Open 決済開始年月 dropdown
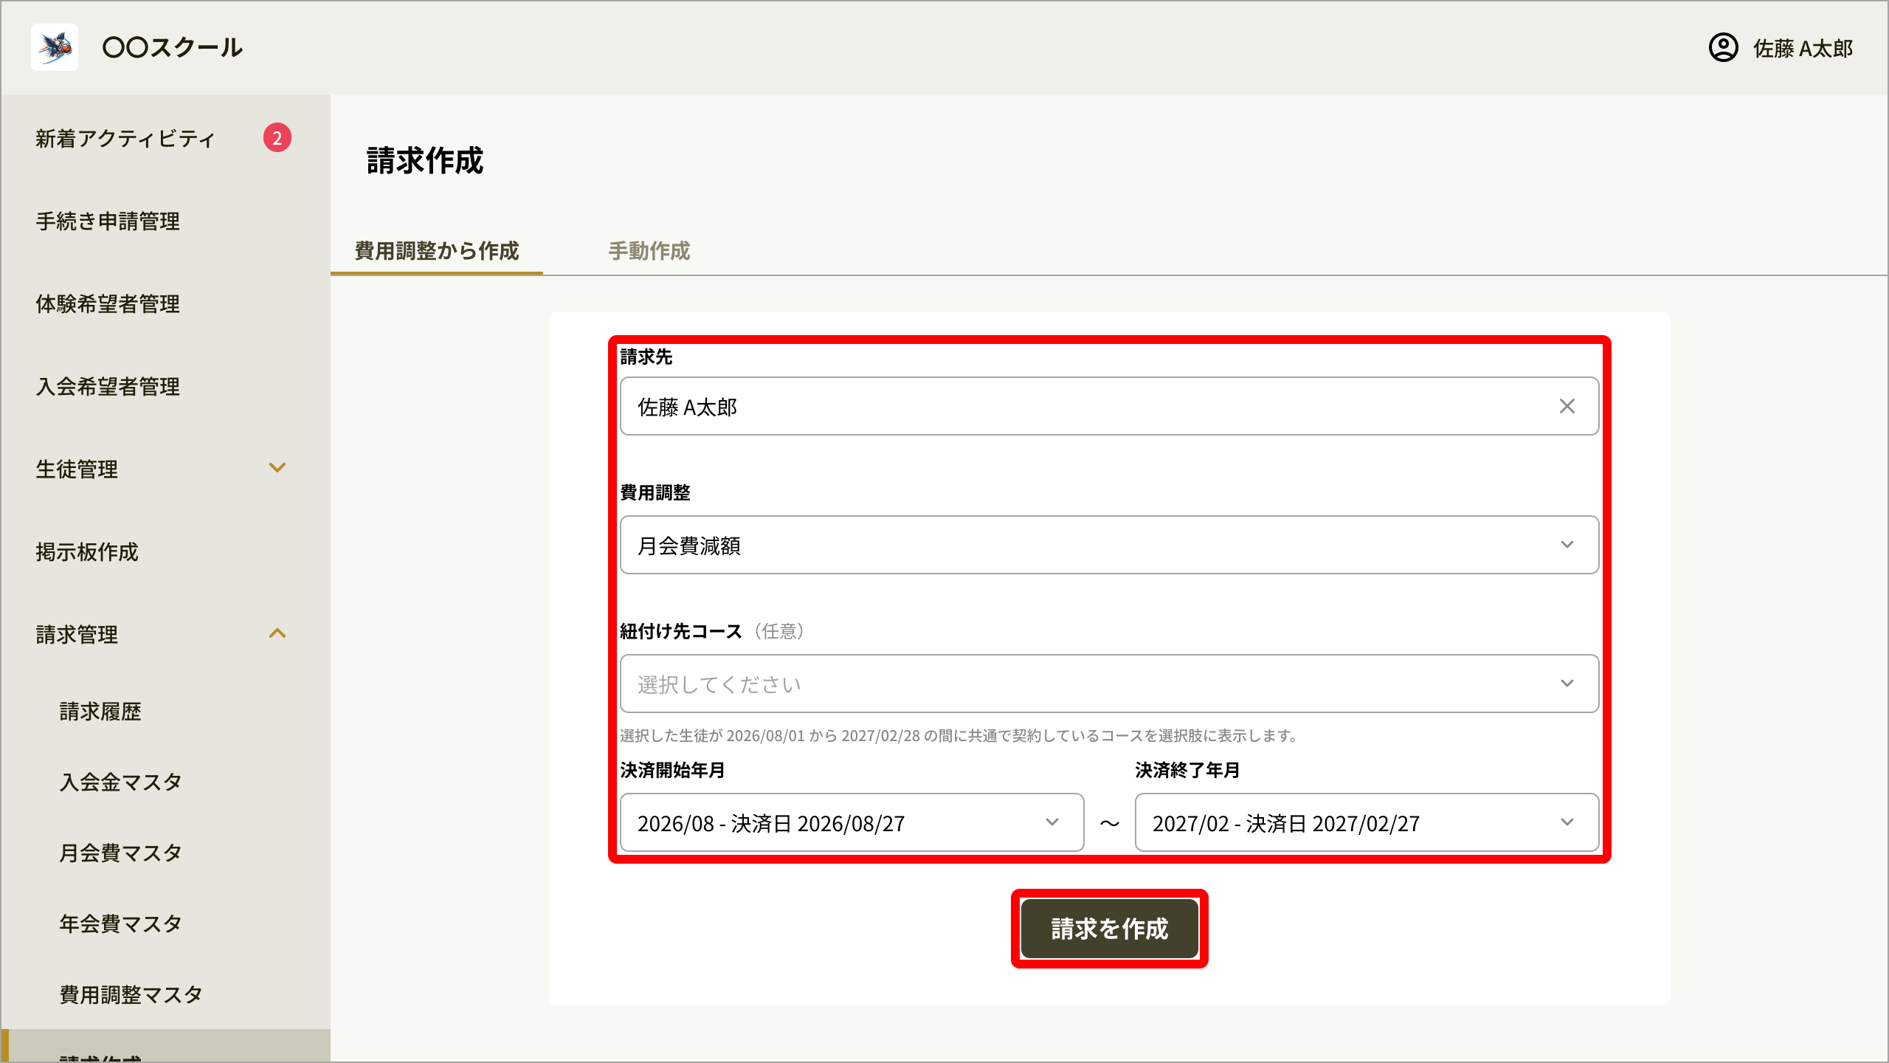The image size is (1889, 1063). coord(852,822)
